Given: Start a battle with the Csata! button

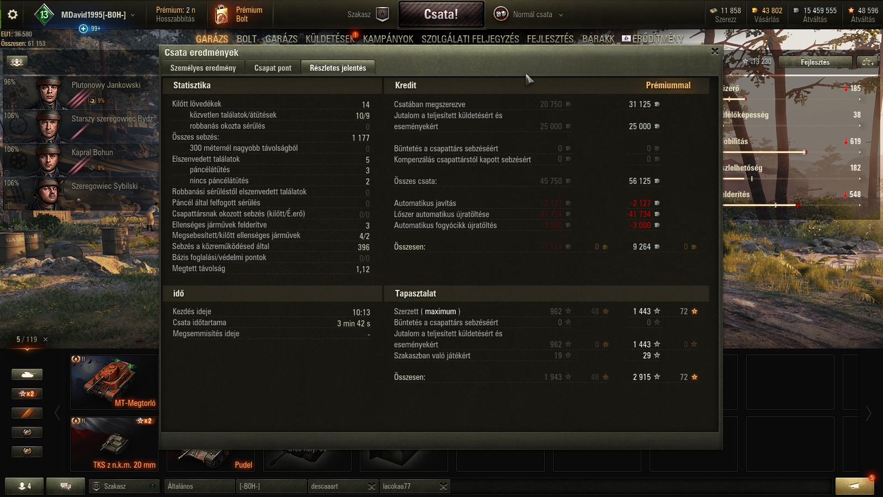Looking at the screenshot, I should tap(441, 14).
